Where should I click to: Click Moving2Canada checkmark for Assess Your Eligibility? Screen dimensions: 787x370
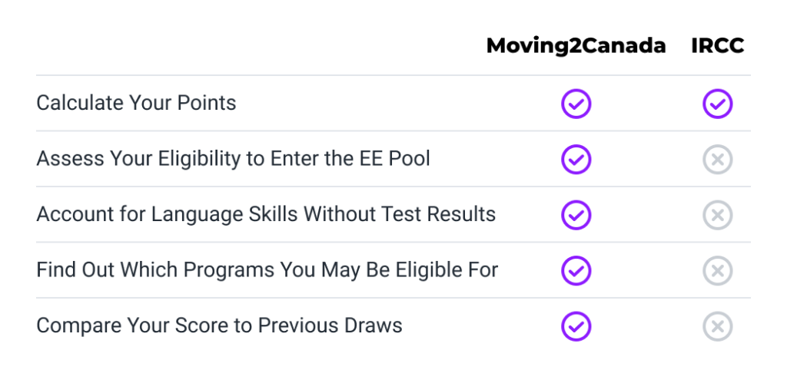point(576,160)
